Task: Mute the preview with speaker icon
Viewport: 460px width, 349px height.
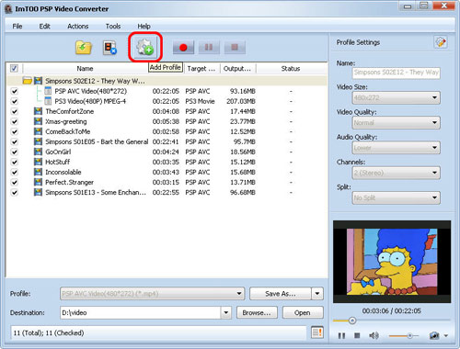Action: click(x=374, y=336)
